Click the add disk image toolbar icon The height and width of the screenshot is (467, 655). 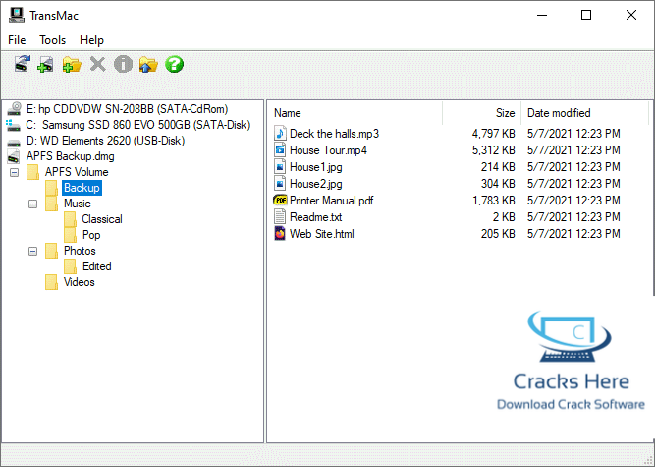pyautogui.click(x=45, y=64)
